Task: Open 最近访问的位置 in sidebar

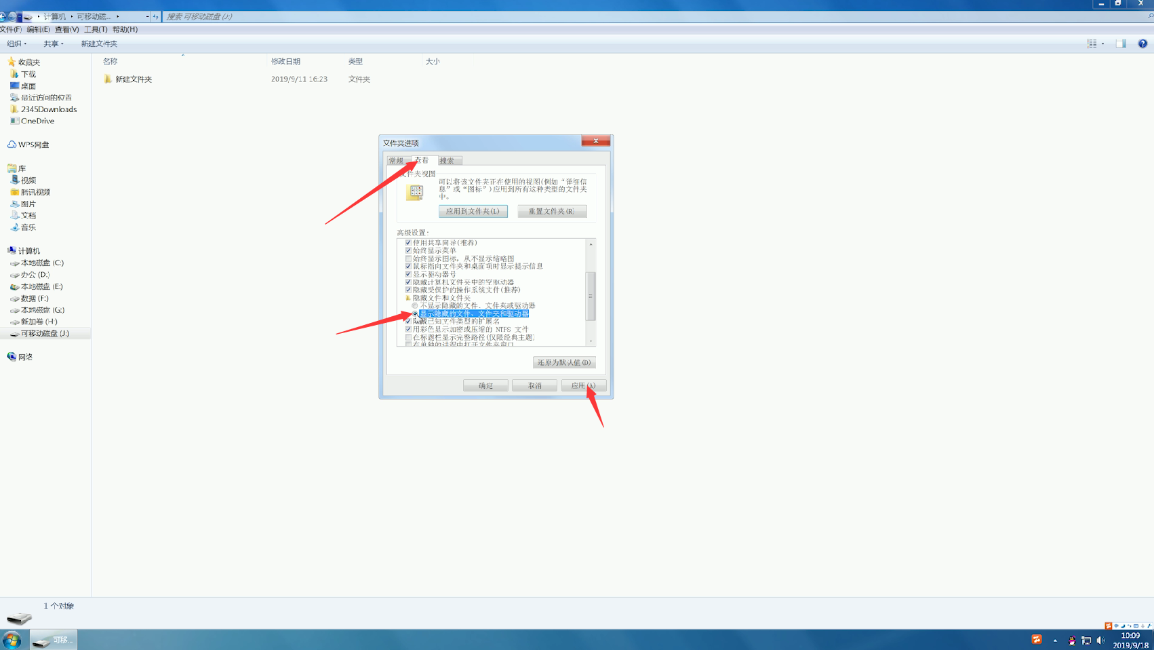Action: coord(41,98)
